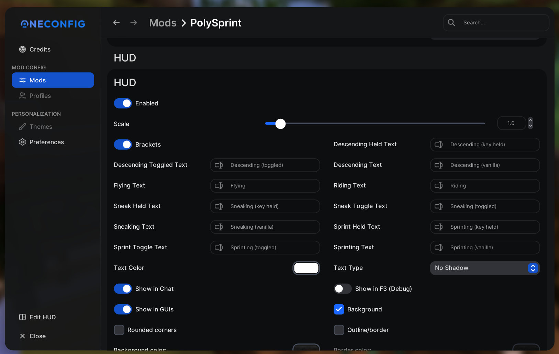
Task: Click the Descending (vanilla) input field
Action: pos(485,165)
